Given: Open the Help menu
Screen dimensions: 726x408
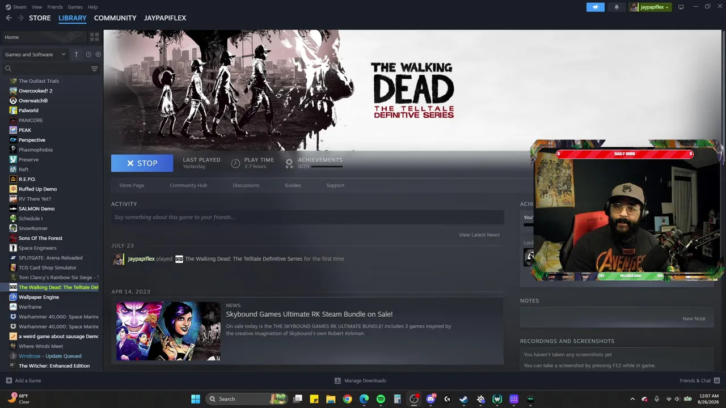Looking at the screenshot, I should coord(93,7).
